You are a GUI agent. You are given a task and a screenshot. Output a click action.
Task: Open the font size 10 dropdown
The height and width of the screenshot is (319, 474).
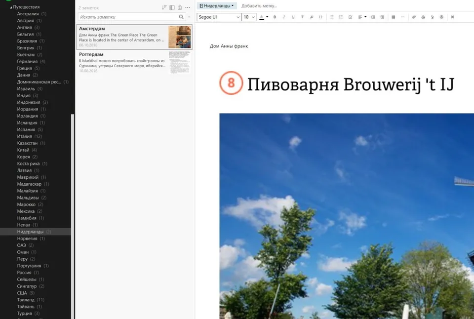pos(249,17)
